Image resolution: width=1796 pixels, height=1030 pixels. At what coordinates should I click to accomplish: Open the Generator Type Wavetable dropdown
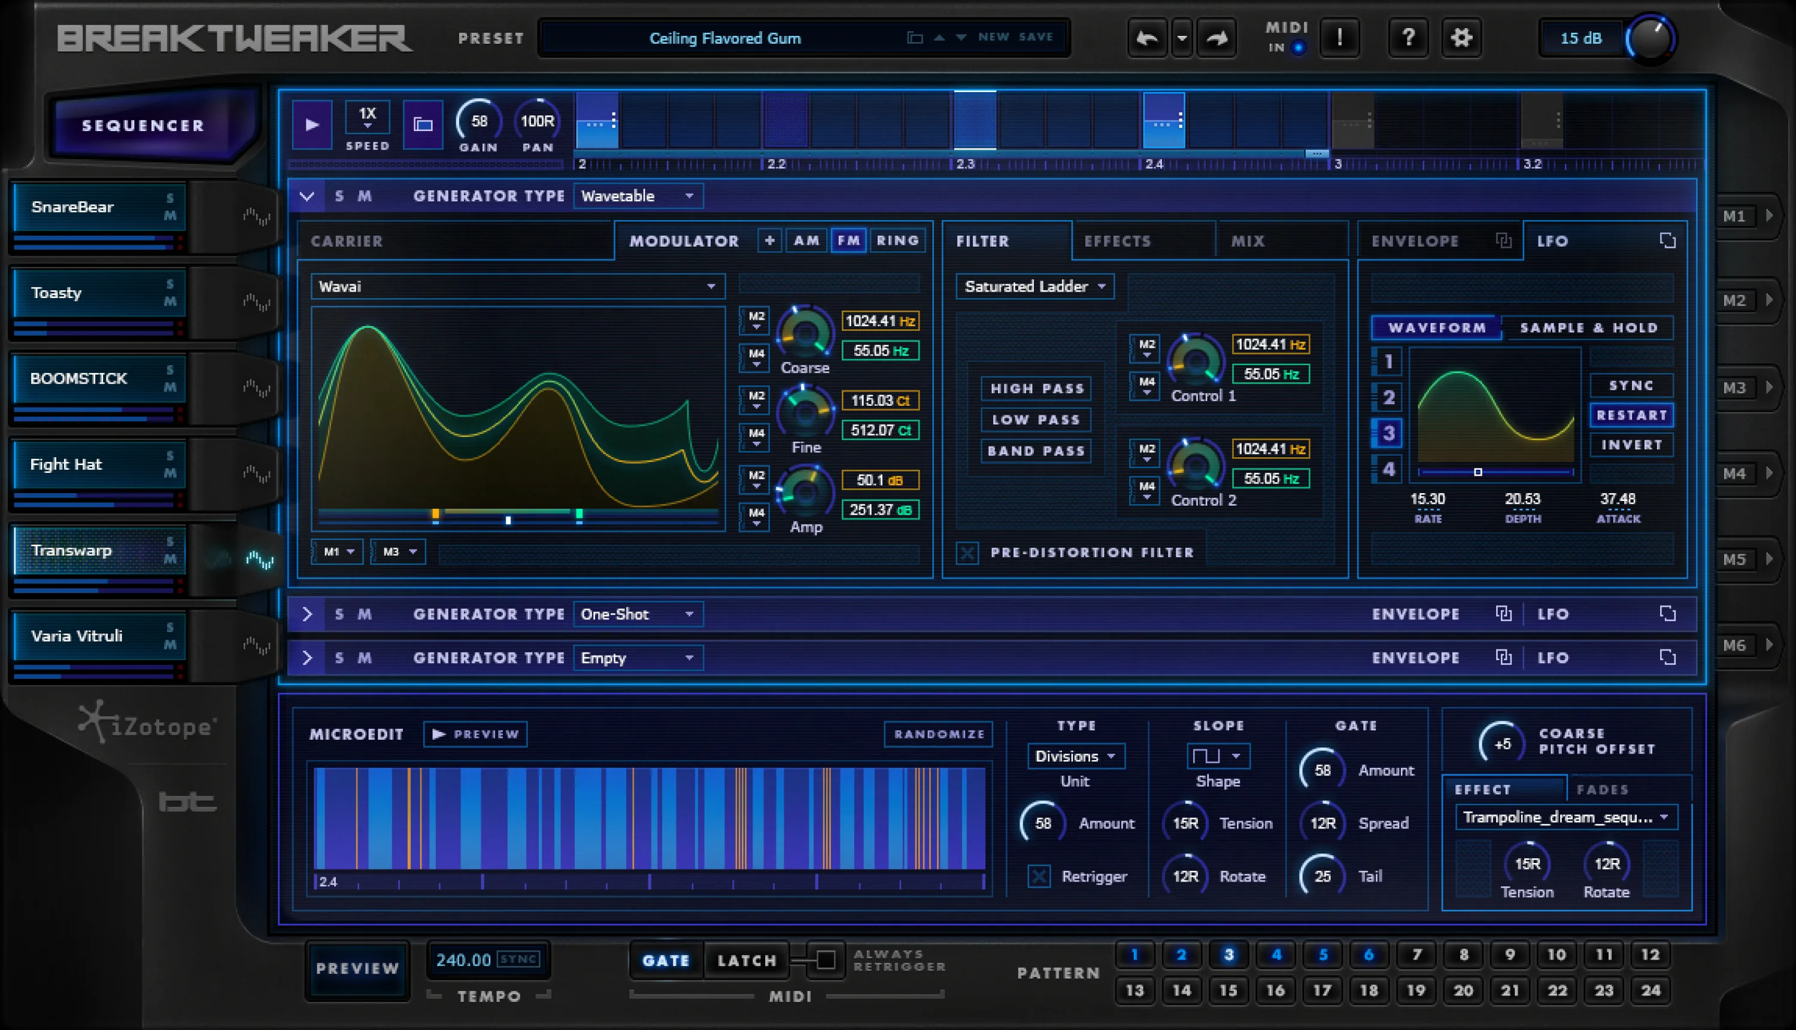[x=638, y=196]
